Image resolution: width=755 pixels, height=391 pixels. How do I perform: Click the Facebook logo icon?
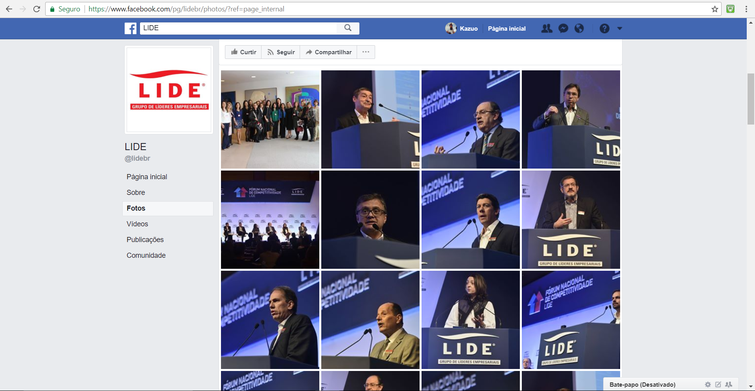[x=131, y=28]
